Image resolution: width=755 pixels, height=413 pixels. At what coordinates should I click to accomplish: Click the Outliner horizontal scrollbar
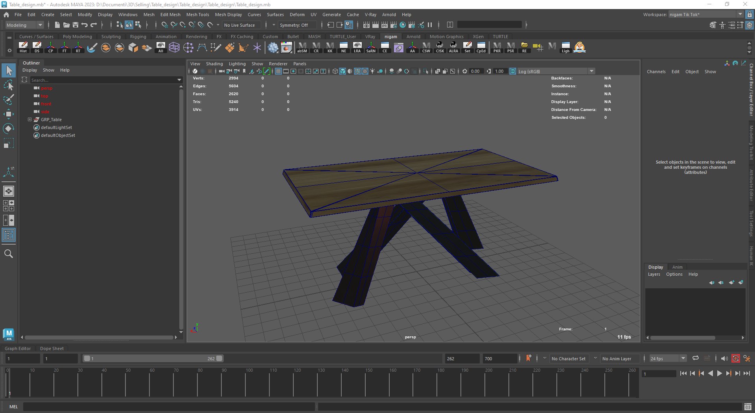pyautogui.click(x=98, y=337)
